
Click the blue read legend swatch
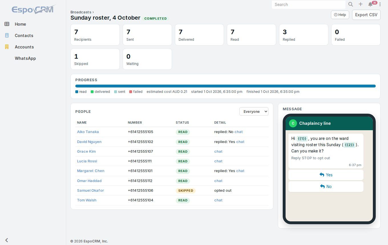pos(77,92)
